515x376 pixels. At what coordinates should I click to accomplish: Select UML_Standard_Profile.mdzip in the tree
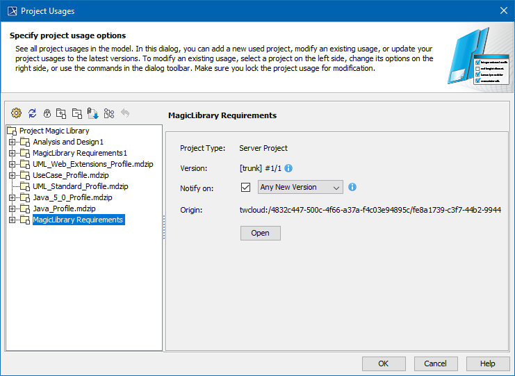click(x=80, y=186)
